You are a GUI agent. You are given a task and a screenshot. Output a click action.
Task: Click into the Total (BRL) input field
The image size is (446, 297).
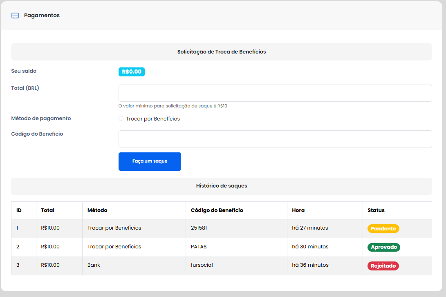(x=275, y=93)
